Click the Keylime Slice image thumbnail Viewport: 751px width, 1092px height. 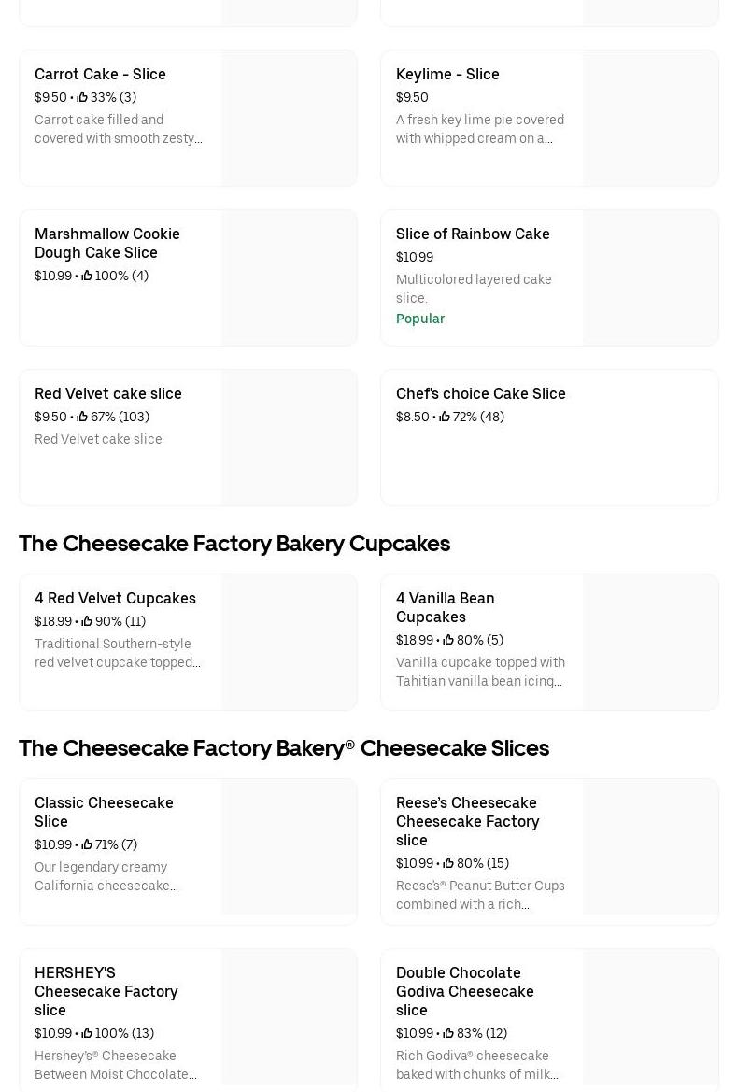(650, 119)
